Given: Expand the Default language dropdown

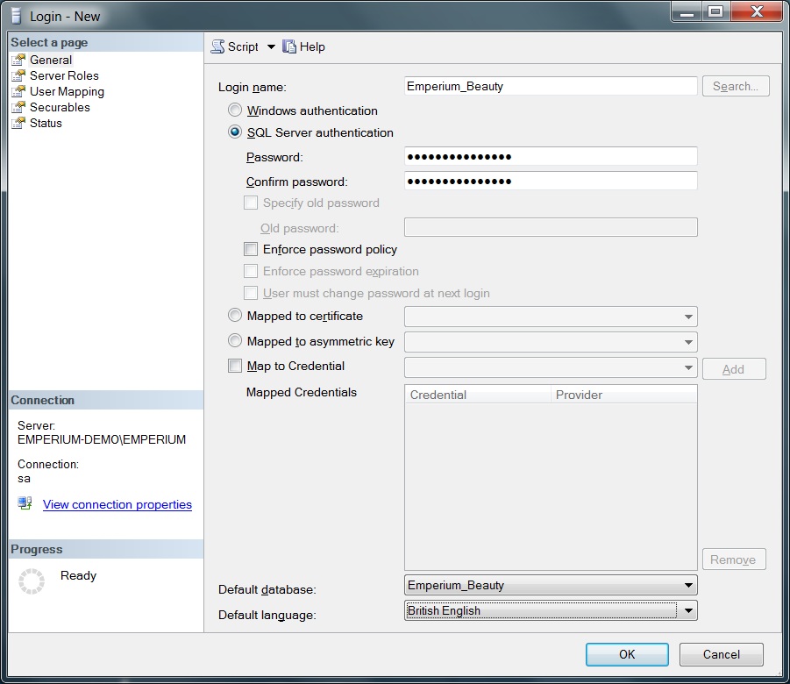Looking at the screenshot, I should (688, 611).
